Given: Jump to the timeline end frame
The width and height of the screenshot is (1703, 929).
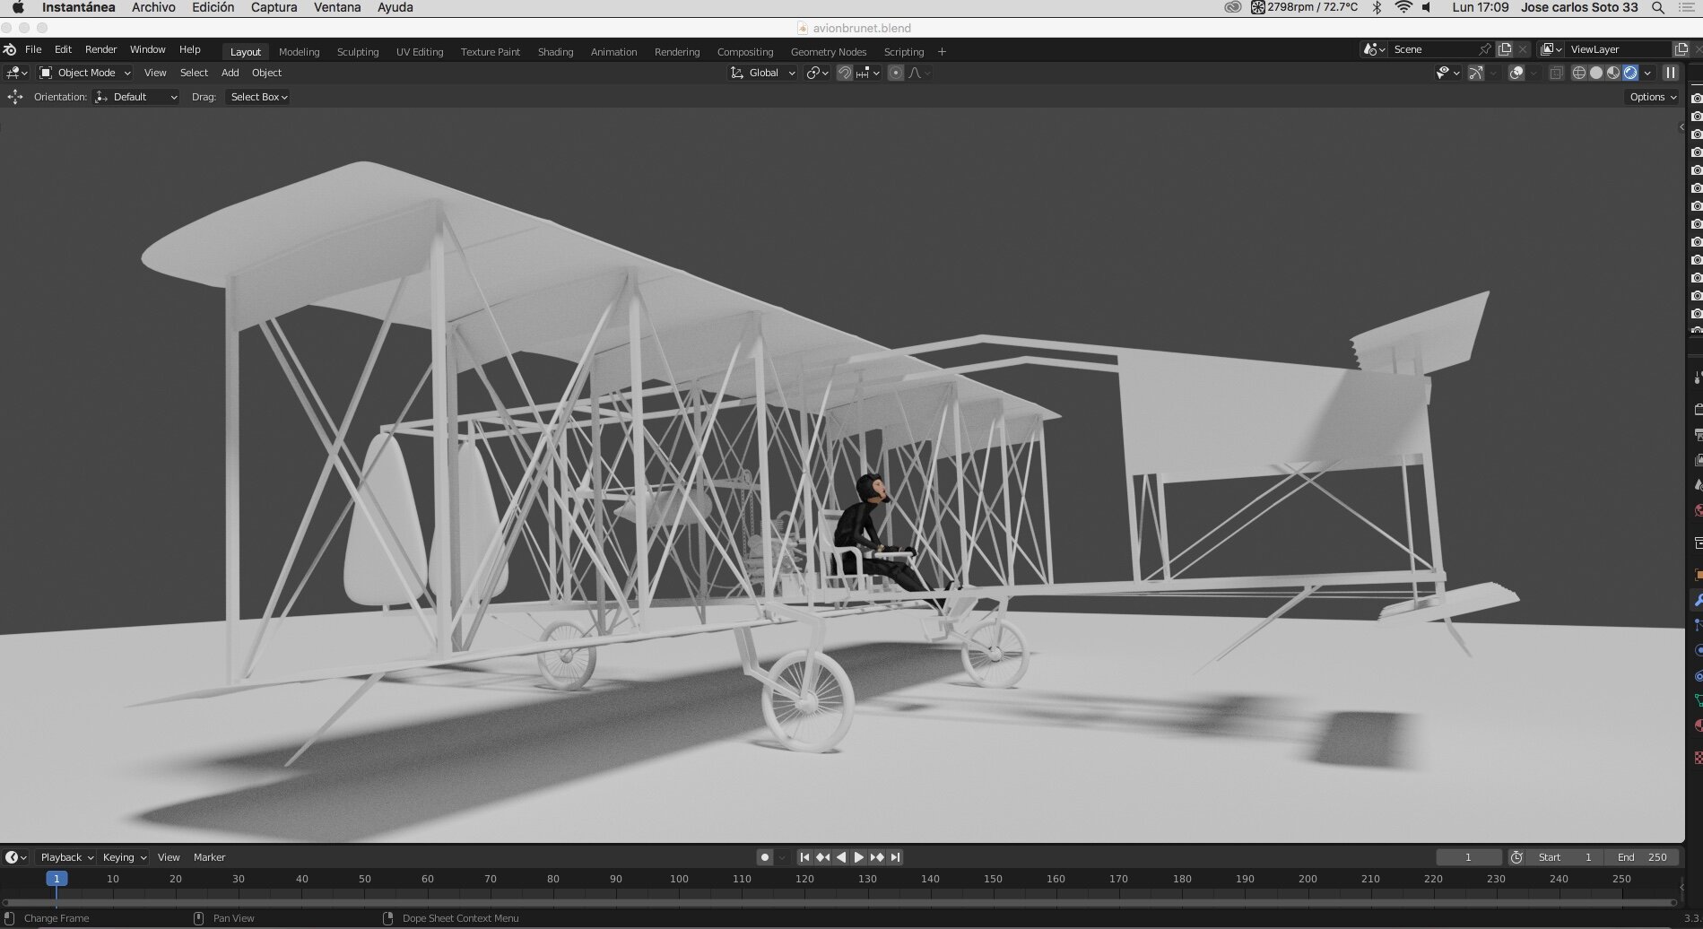Looking at the screenshot, I should (x=895, y=857).
